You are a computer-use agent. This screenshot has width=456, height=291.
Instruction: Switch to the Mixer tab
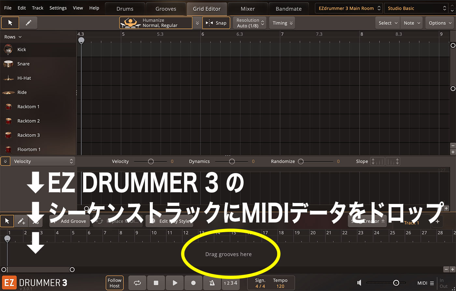tap(248, 9)
